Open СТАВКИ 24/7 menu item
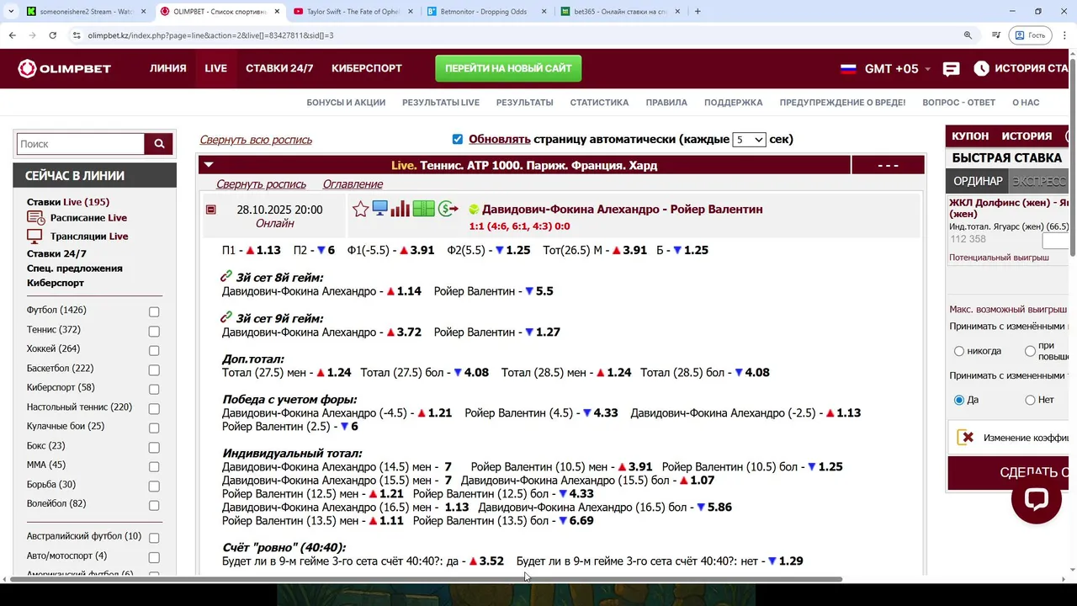This screenshot has width=1077, height=606. (279, 69)
